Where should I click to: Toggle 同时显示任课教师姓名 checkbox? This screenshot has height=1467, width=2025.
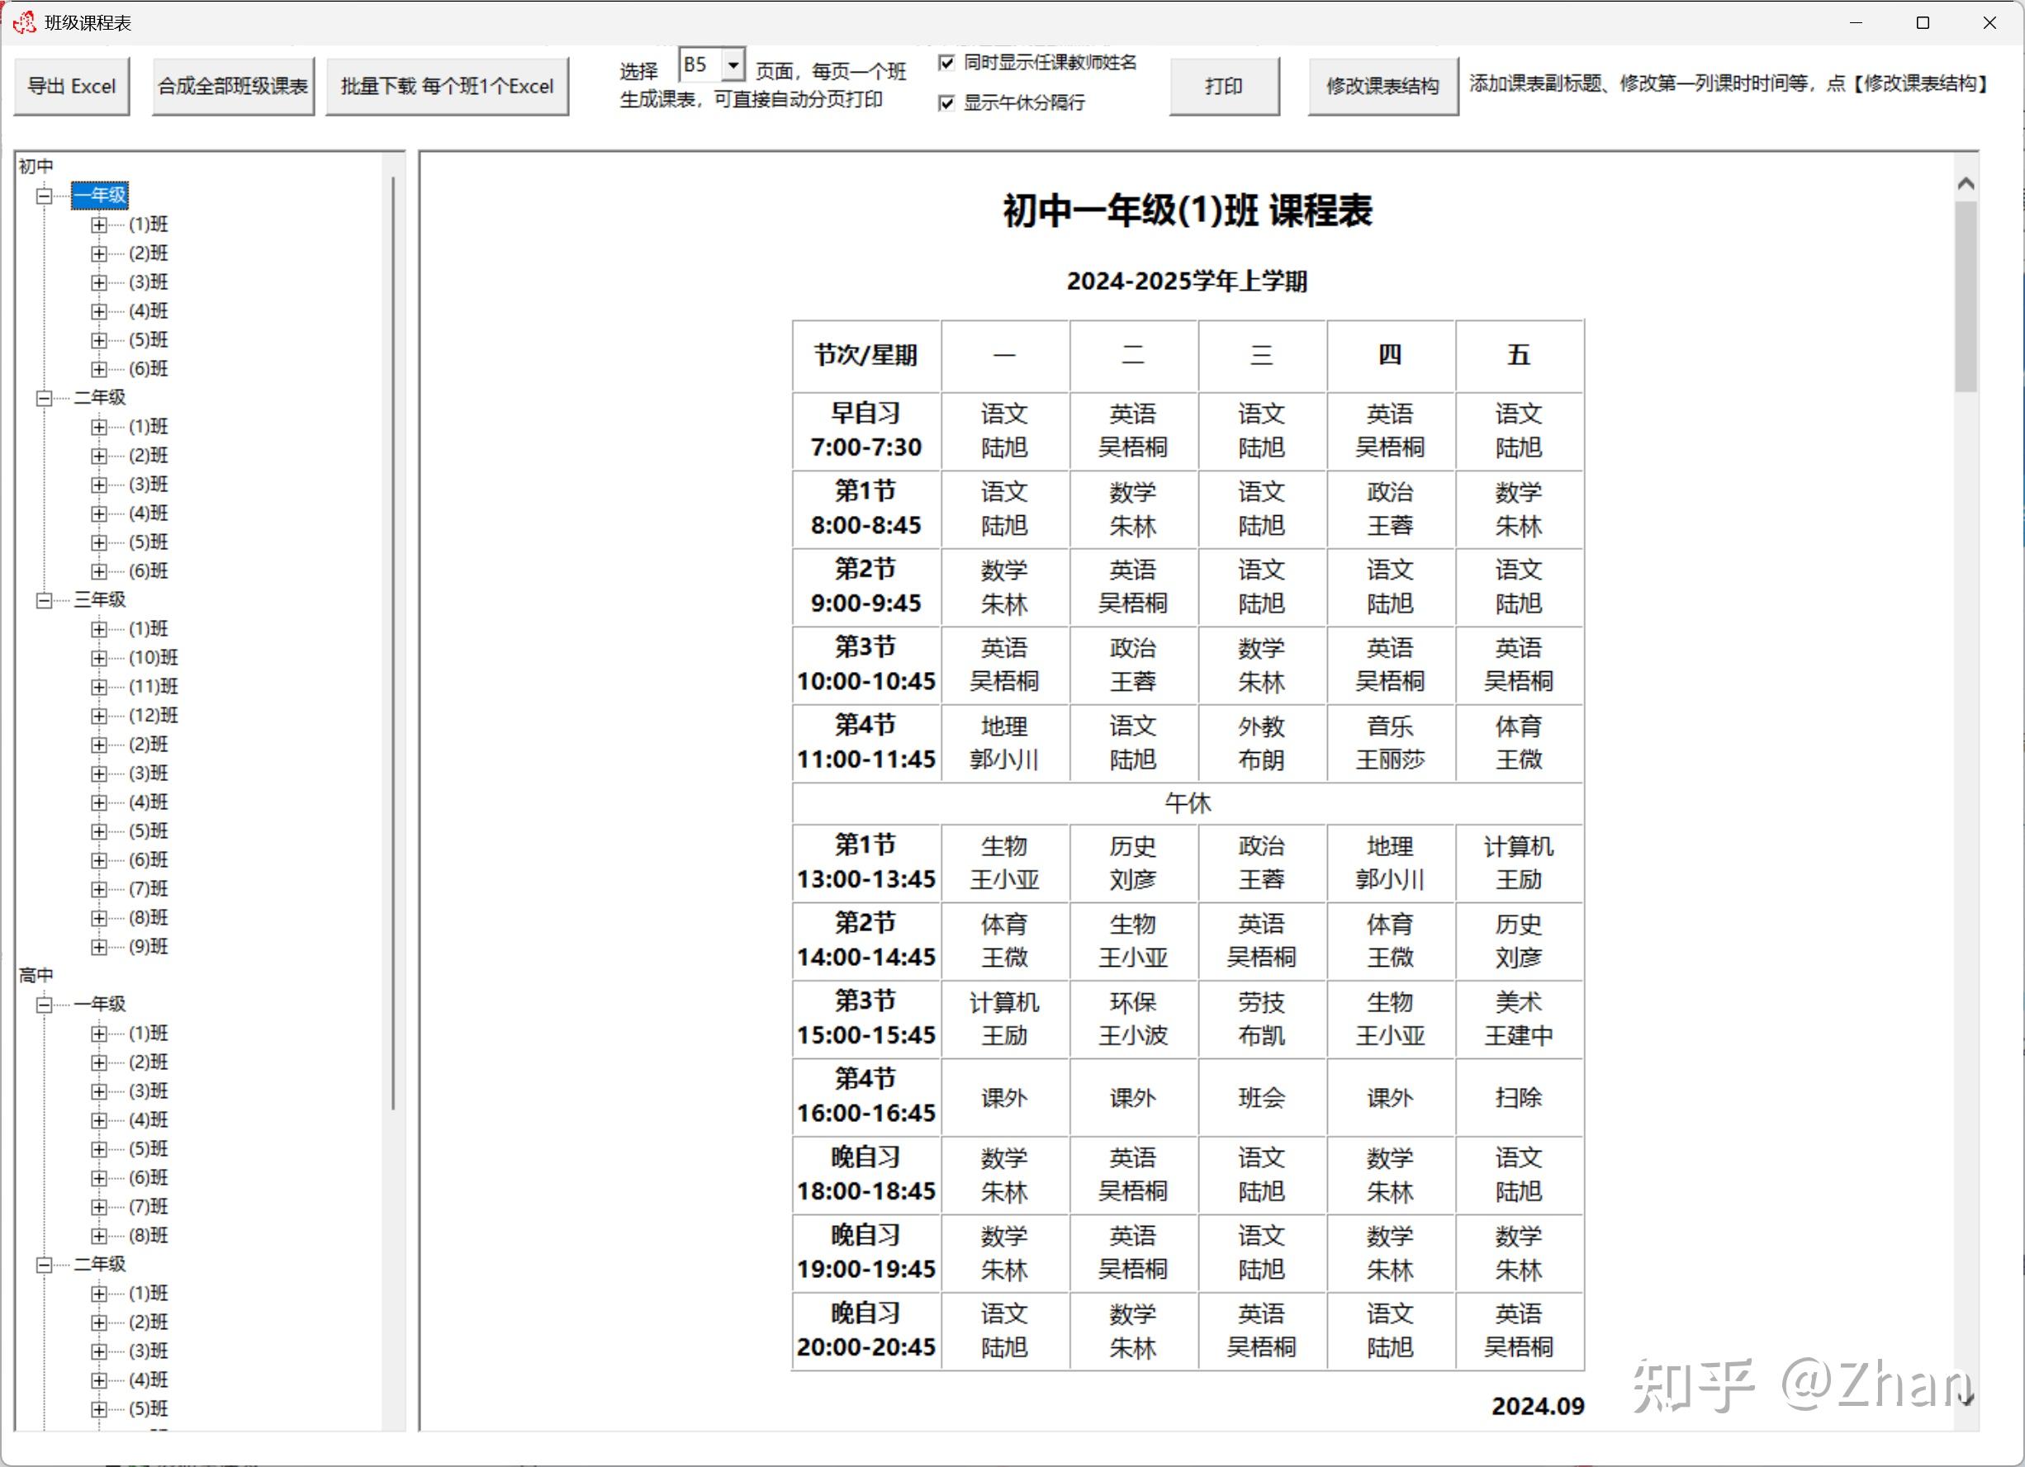[x=947, y=63]
